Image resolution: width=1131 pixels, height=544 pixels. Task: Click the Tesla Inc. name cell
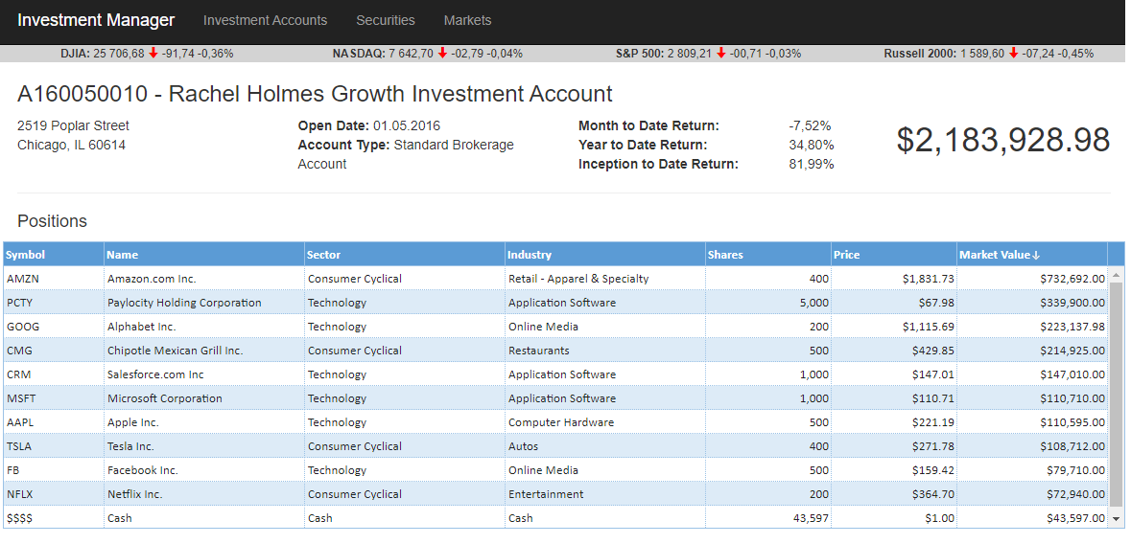click(x=204, y=446)
